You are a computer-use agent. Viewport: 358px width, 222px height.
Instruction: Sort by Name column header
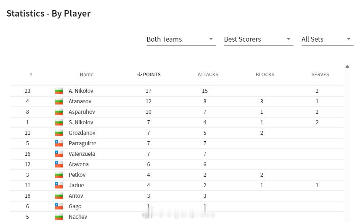click(86, 74)
